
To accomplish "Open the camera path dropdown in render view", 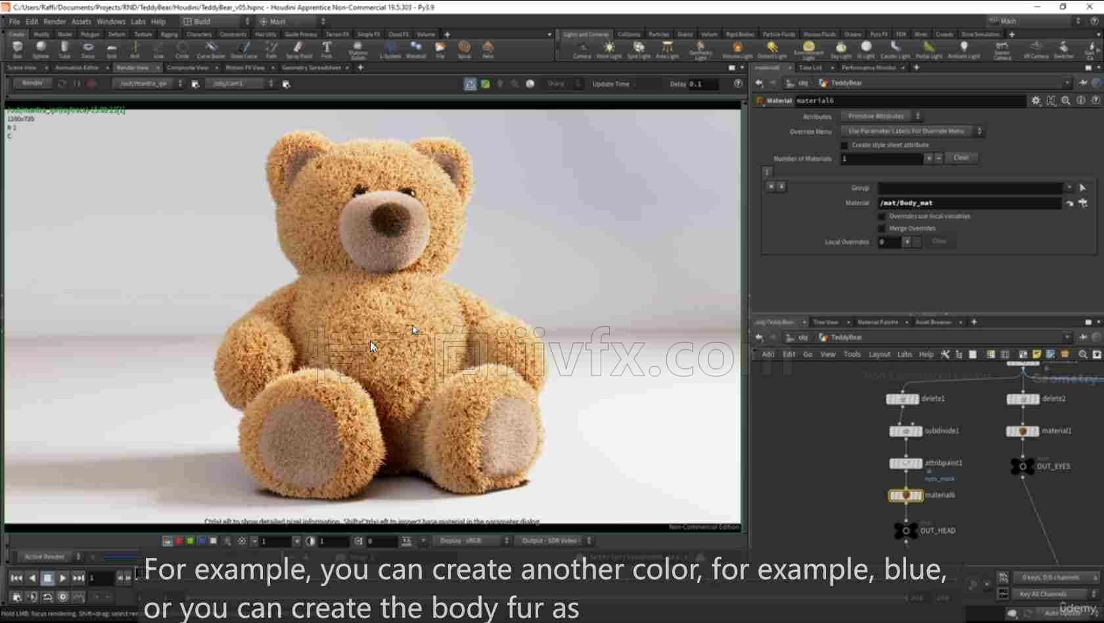I will (x=240, y=84).
